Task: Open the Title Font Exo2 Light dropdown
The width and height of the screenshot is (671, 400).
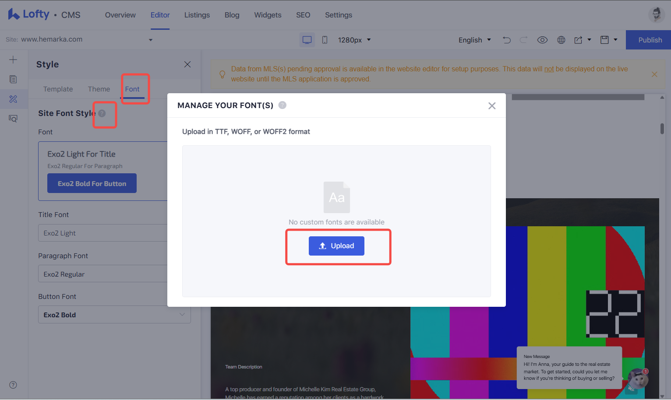Action: coord(103,233)
